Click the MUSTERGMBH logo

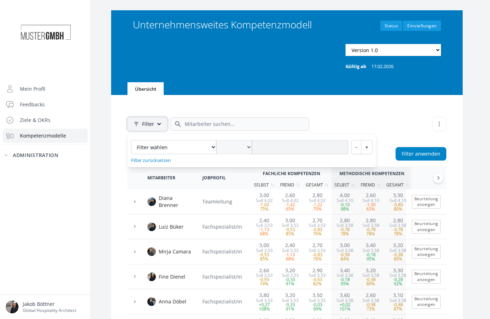coord(45,32)
